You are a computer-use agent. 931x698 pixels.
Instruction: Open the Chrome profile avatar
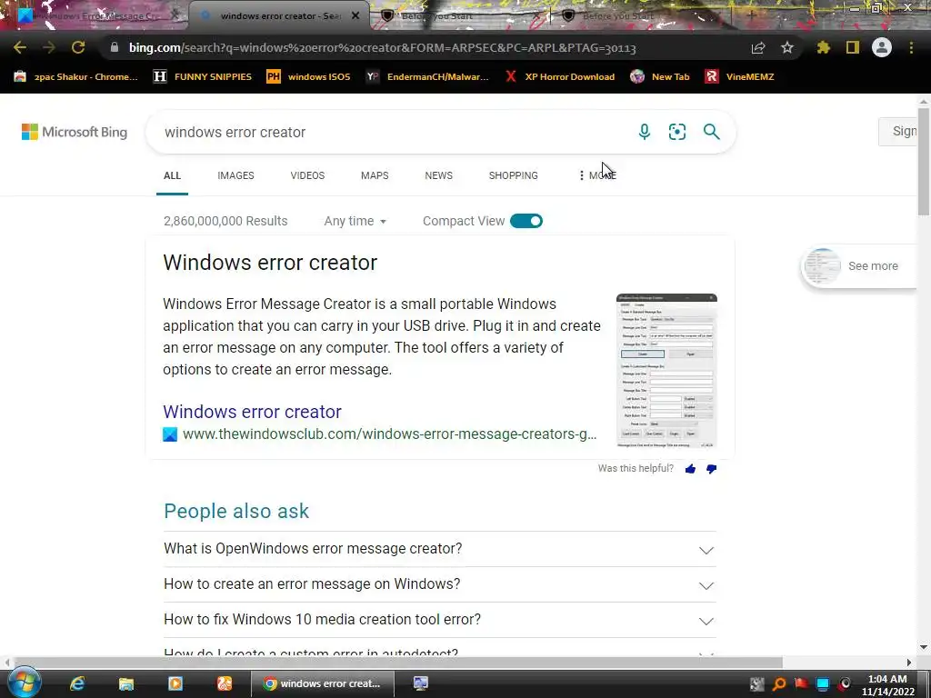[x=882, y=47]
